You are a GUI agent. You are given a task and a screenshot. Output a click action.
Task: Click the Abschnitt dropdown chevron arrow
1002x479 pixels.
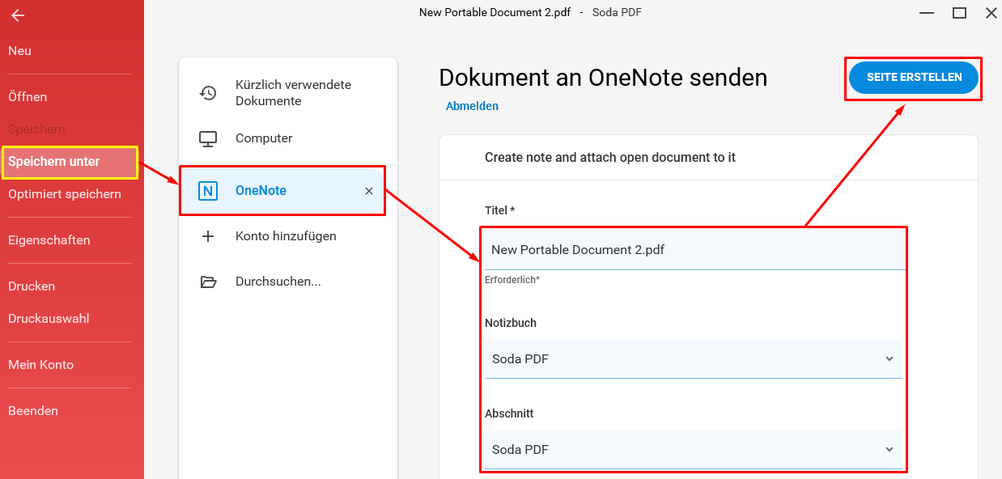click(889, 449)
